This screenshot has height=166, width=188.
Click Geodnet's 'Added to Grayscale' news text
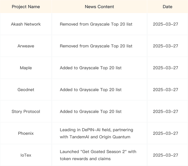point(91,90)
